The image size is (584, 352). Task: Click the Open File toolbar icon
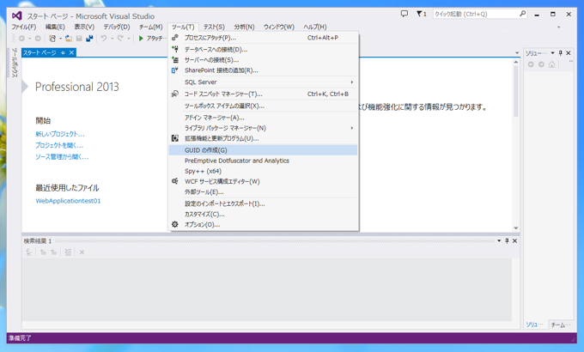tap(69, 39)
